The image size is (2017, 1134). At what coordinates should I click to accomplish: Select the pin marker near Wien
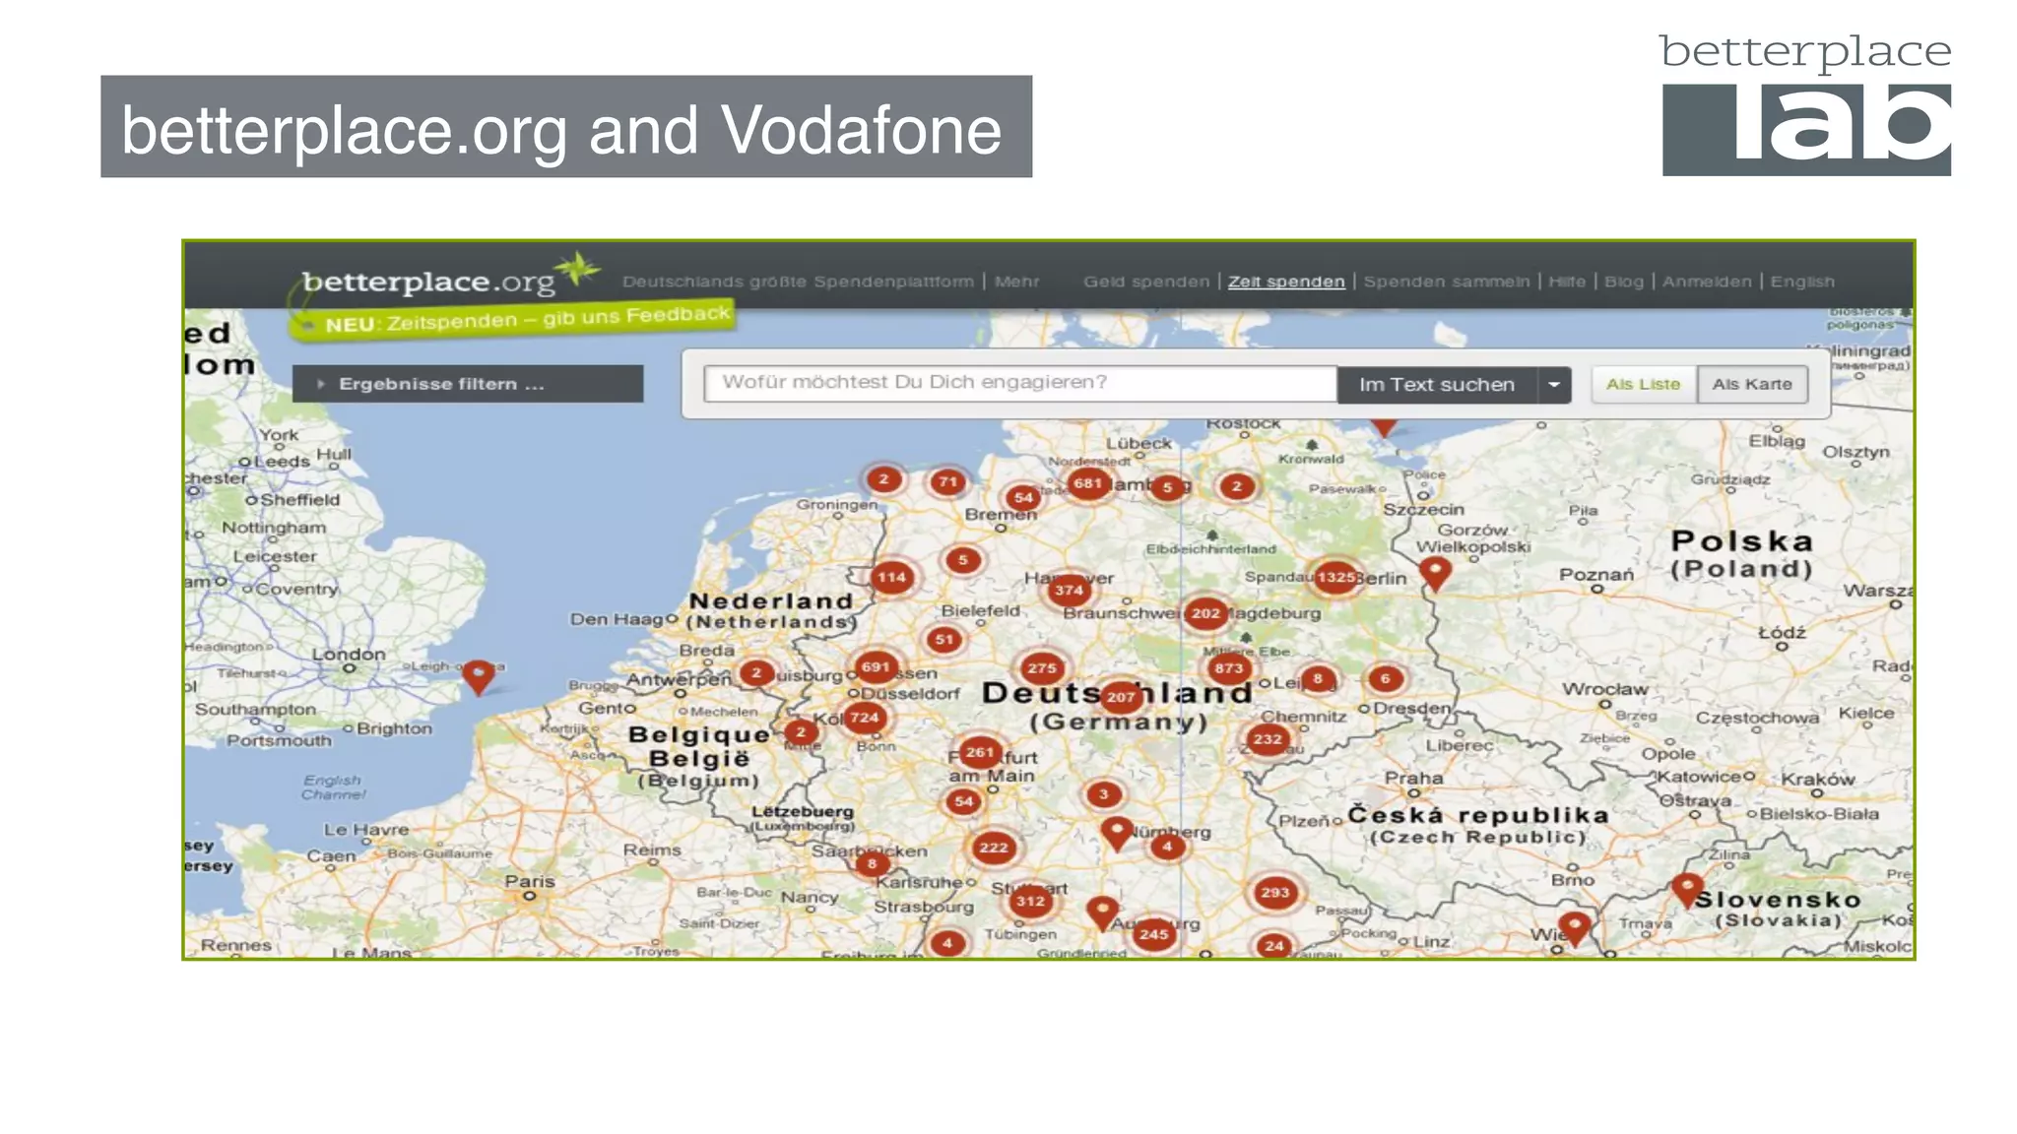tap(1574, 928)
